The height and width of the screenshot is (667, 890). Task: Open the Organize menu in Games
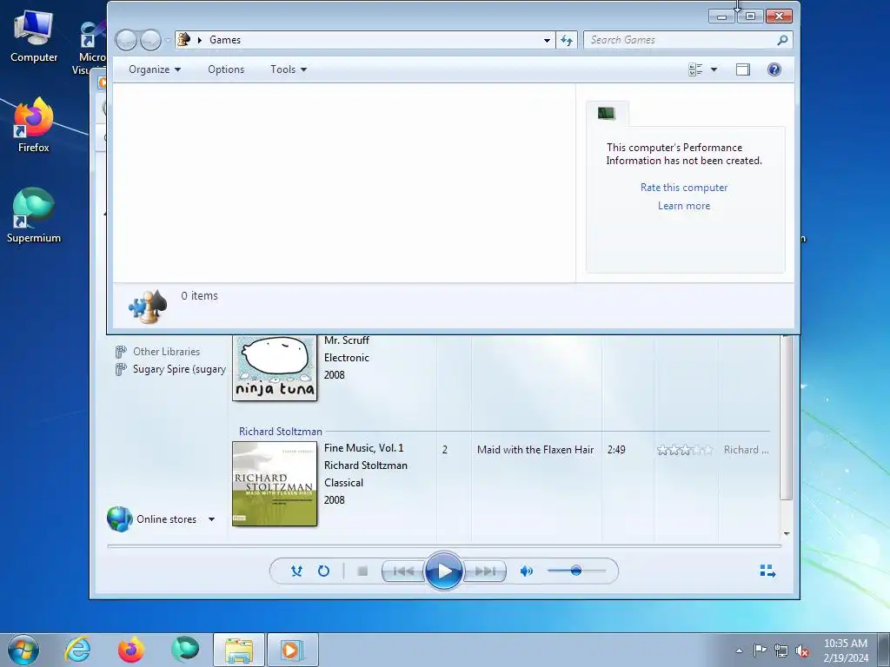(155, 69)
